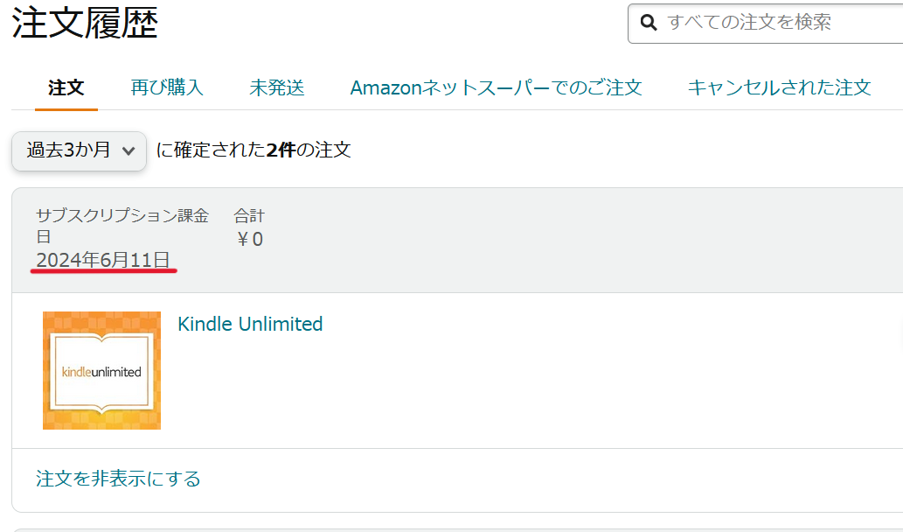Go to Amazonネットスーパーでのご注文 tab

[496, 87]
